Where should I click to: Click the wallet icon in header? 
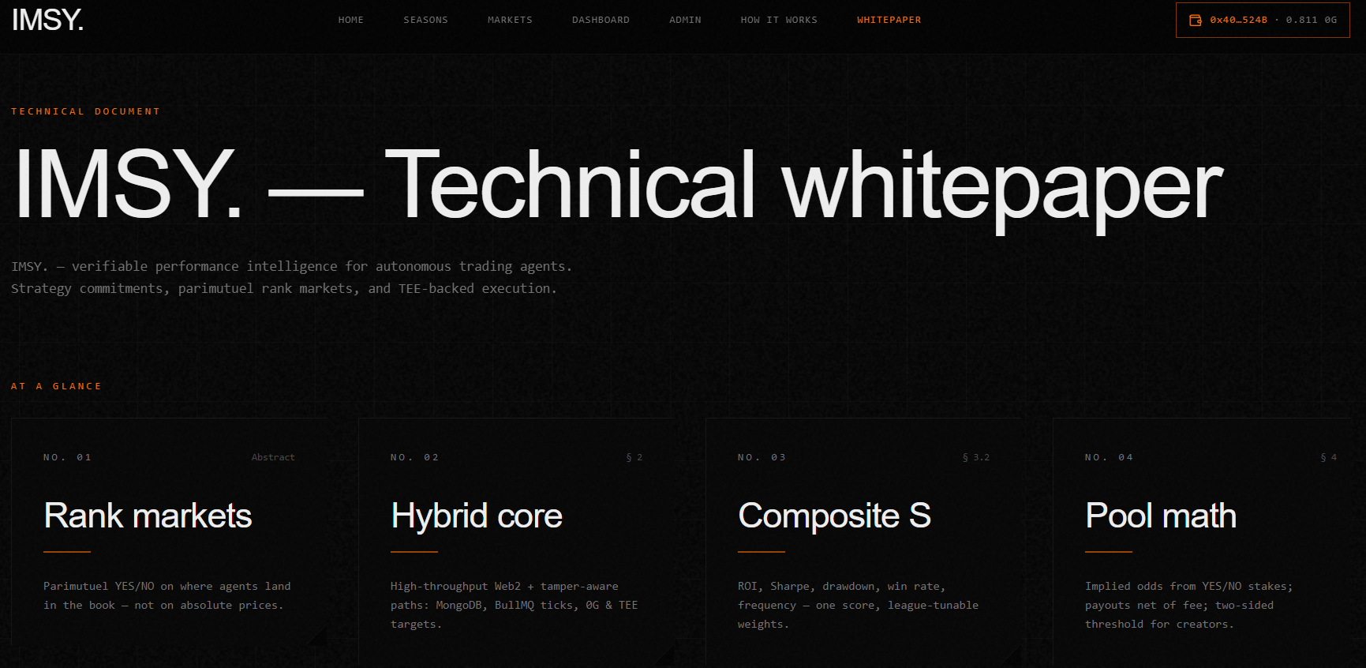click(x=1196, y=20)
